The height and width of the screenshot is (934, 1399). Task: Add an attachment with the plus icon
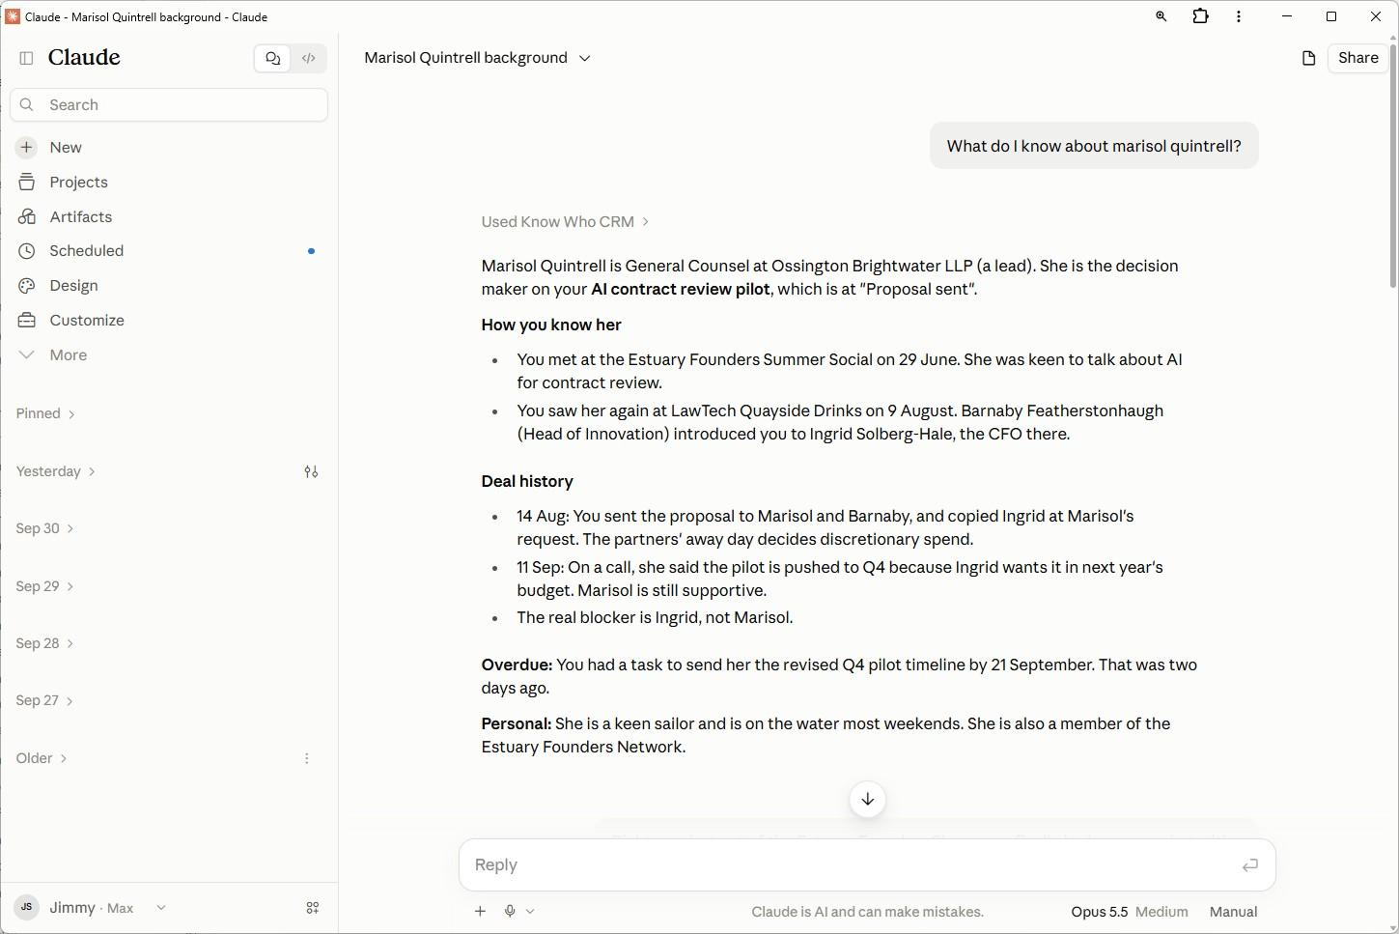pyautogui.click(x=480, y=911)
